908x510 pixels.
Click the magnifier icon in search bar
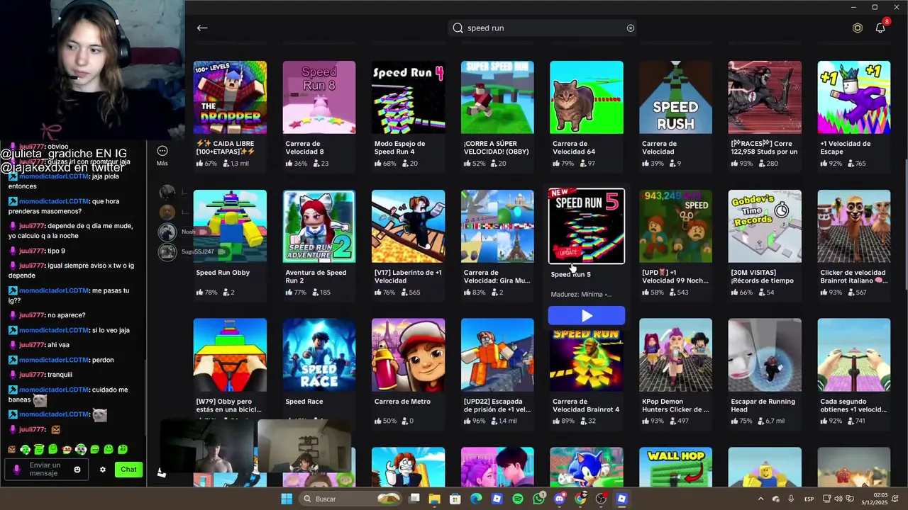458,28
